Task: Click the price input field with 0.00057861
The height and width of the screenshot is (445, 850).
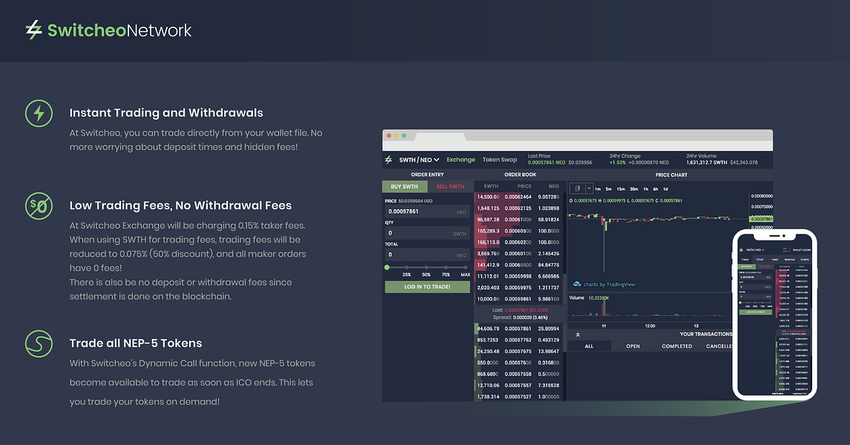Action: [427, 211]
